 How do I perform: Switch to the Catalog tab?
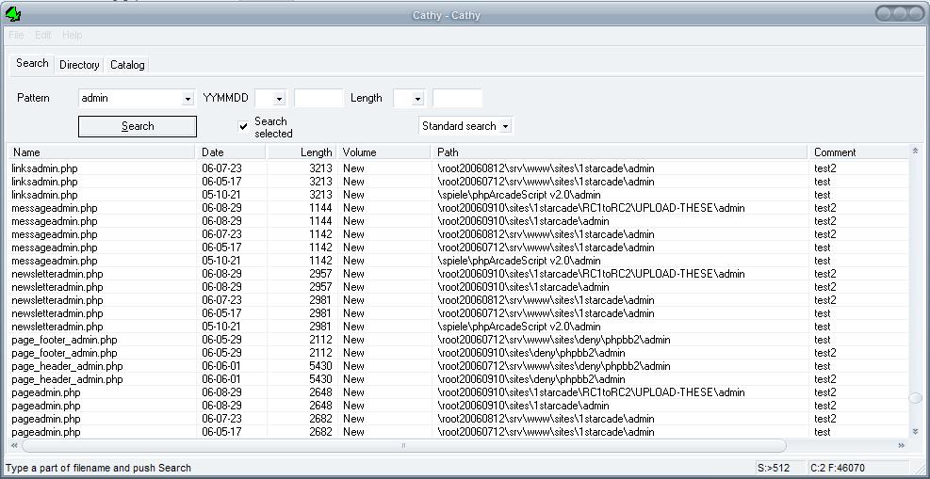coord(127,65)
